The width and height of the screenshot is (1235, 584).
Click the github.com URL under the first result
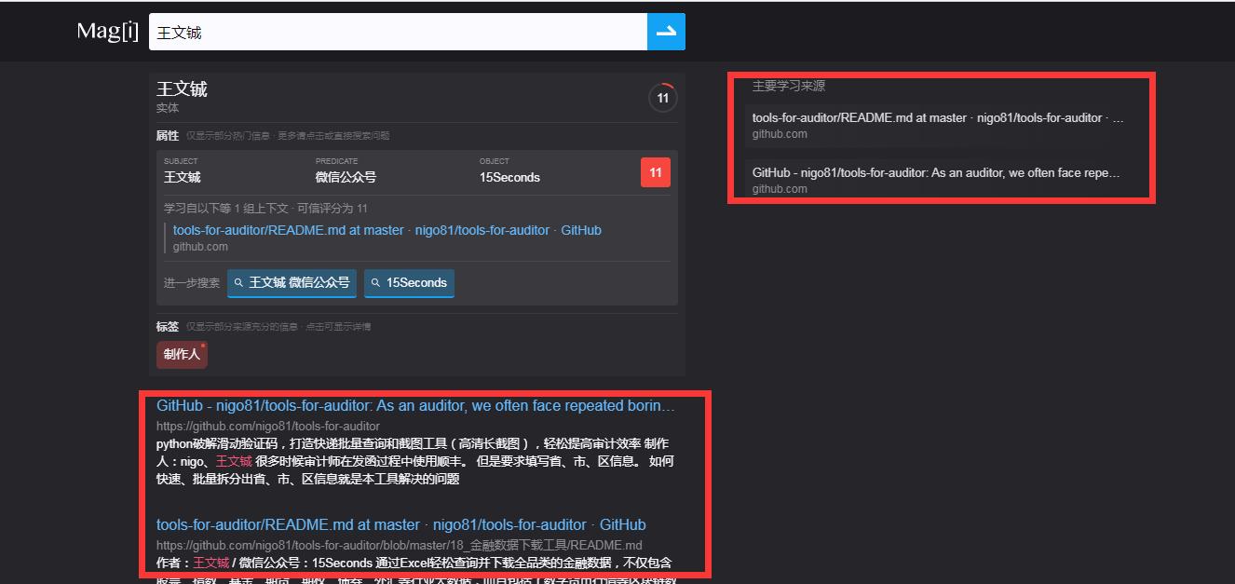[x=267, y=426]
